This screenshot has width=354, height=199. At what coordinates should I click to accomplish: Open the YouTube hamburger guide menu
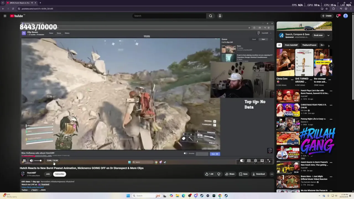point(5,16)
